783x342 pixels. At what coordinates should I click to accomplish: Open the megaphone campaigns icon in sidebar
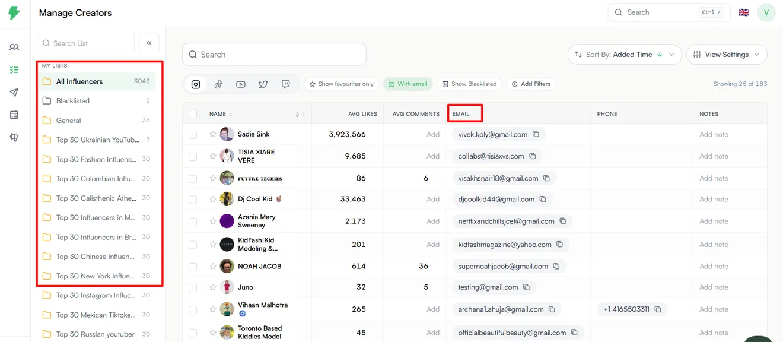[x=14, y=137]
